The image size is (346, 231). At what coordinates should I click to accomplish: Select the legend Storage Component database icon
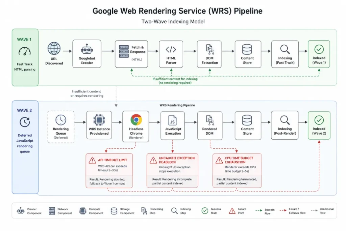[x=114, y=211]
